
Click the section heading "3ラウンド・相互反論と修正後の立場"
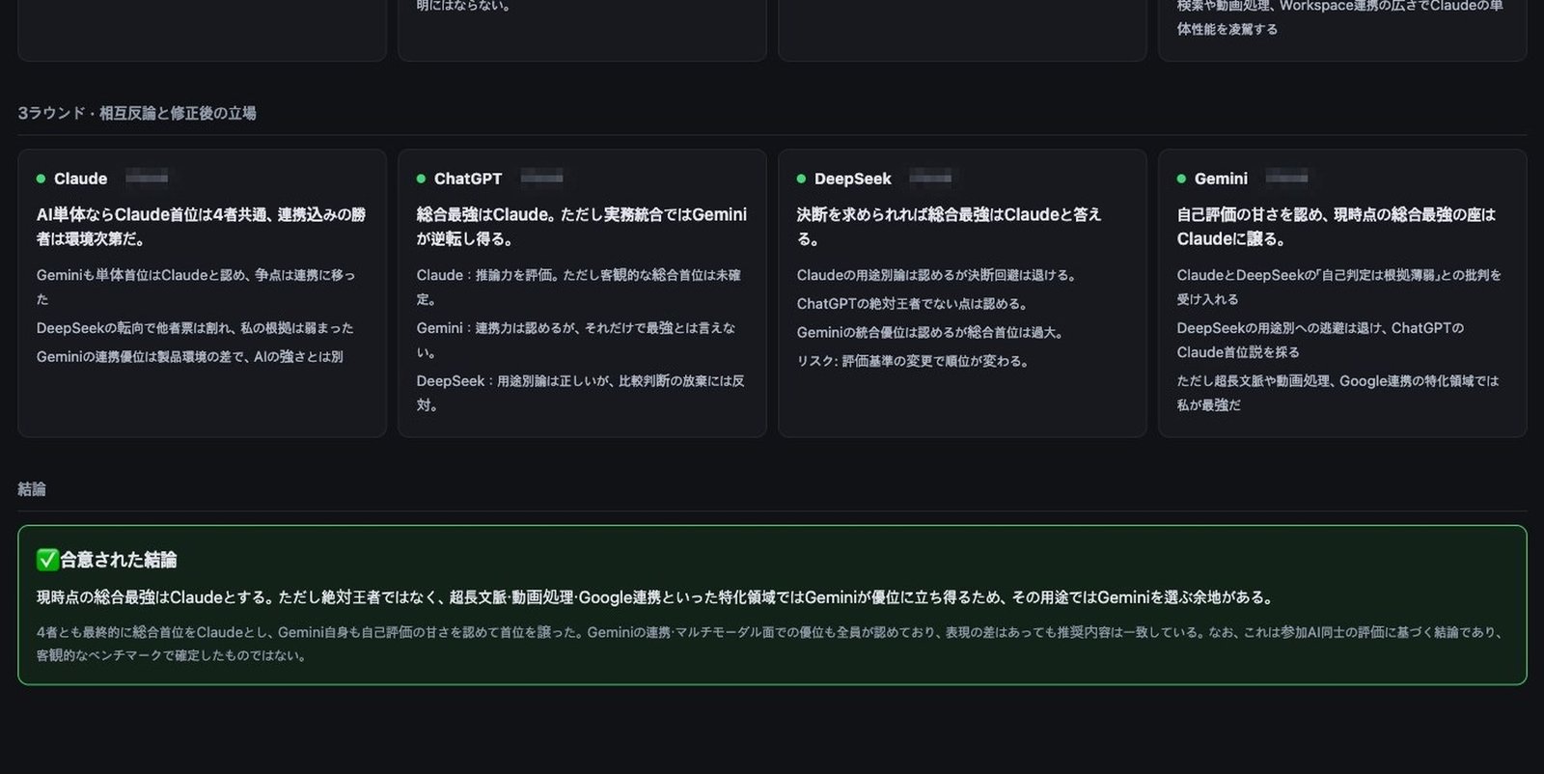pyautogui.click(x=137, y=113)
